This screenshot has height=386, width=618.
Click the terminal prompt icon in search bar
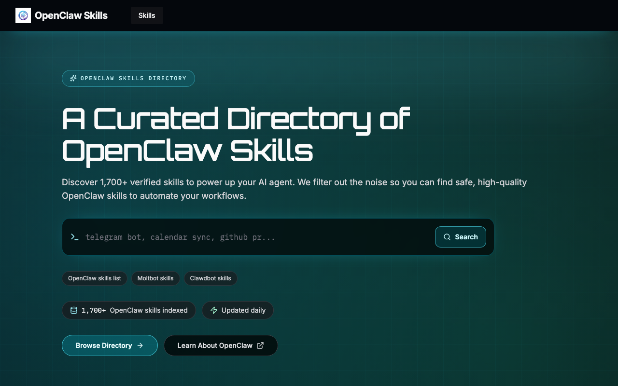[74, 237]
